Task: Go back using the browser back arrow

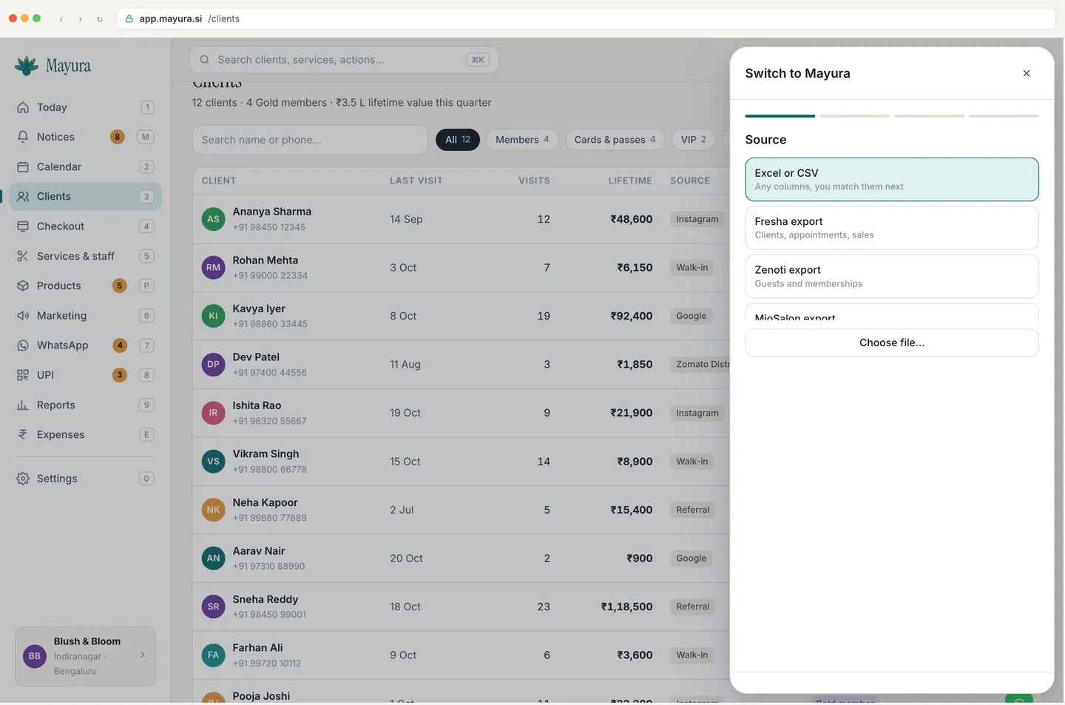Action: [61, 19]
